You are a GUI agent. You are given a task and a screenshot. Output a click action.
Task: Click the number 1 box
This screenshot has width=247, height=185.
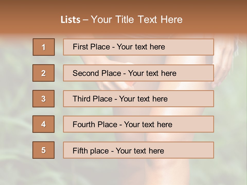[x=44, y=47]
